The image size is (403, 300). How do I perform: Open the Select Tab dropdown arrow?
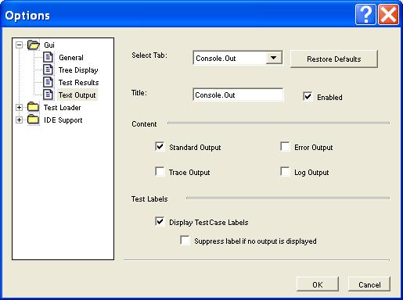click(274, 58)
